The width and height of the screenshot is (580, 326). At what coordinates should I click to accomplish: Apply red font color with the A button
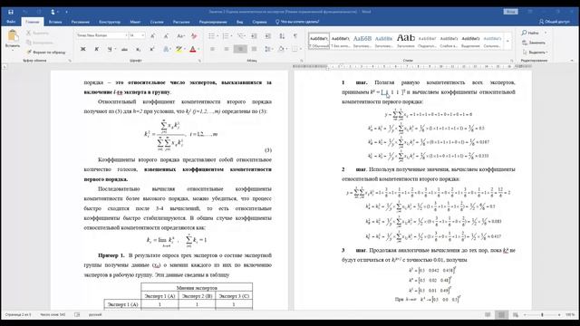click(x=192, y=49)
